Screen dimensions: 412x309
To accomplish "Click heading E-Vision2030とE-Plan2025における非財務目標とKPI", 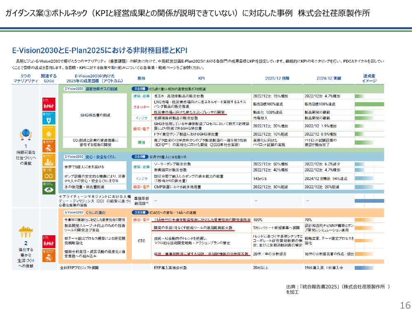I will coord(100,50).
